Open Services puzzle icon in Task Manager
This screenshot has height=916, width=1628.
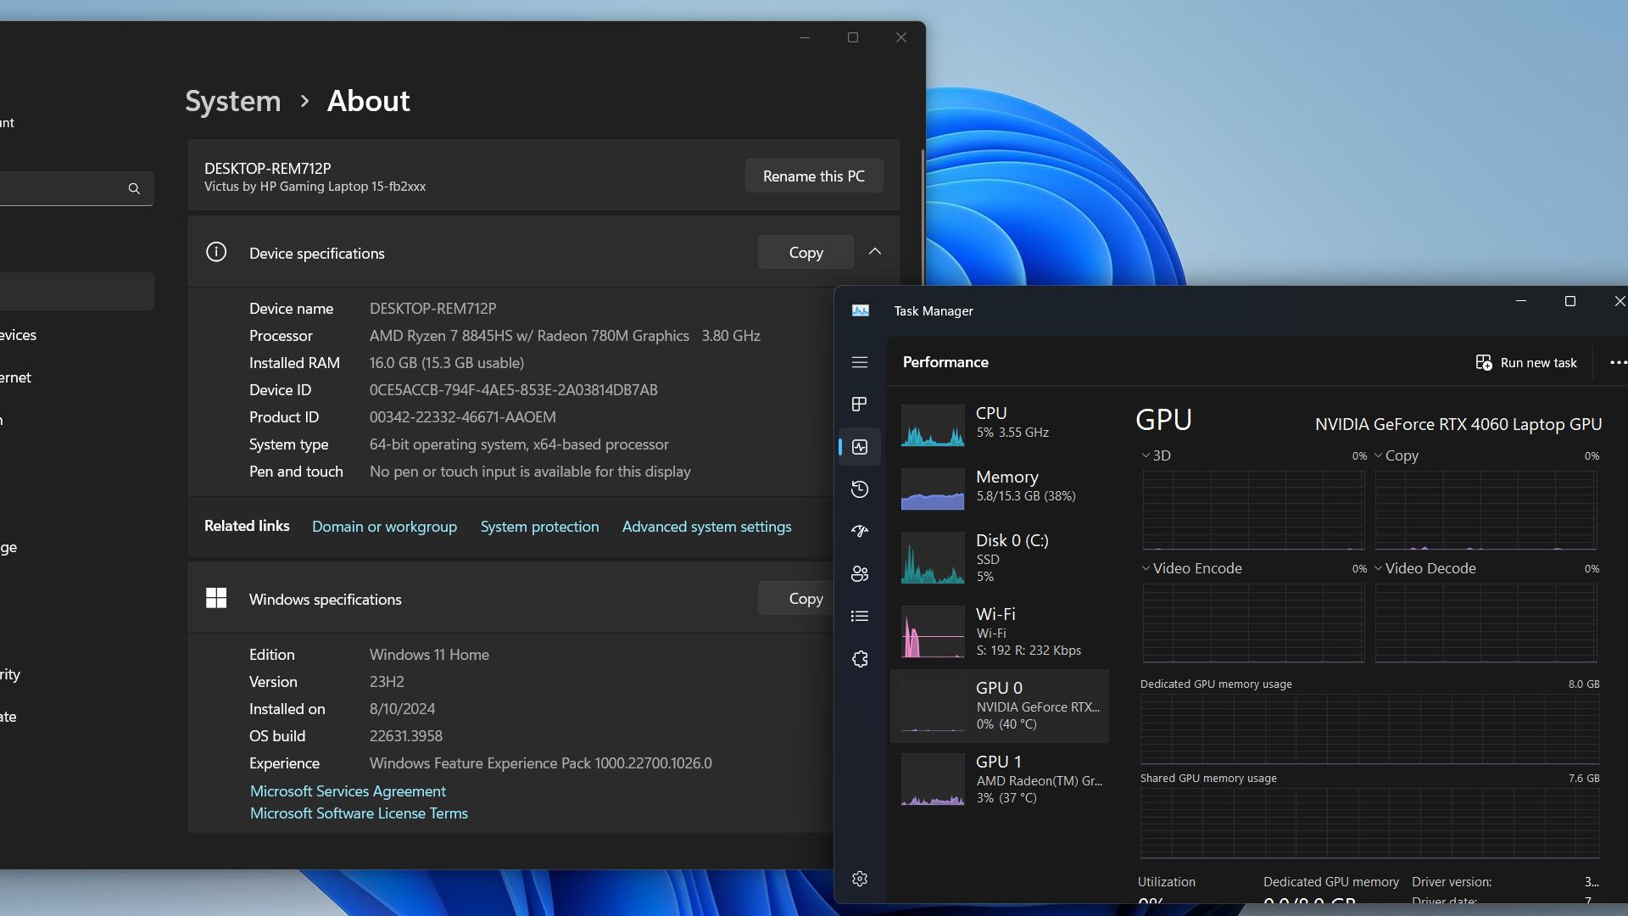tap(860, 659)
